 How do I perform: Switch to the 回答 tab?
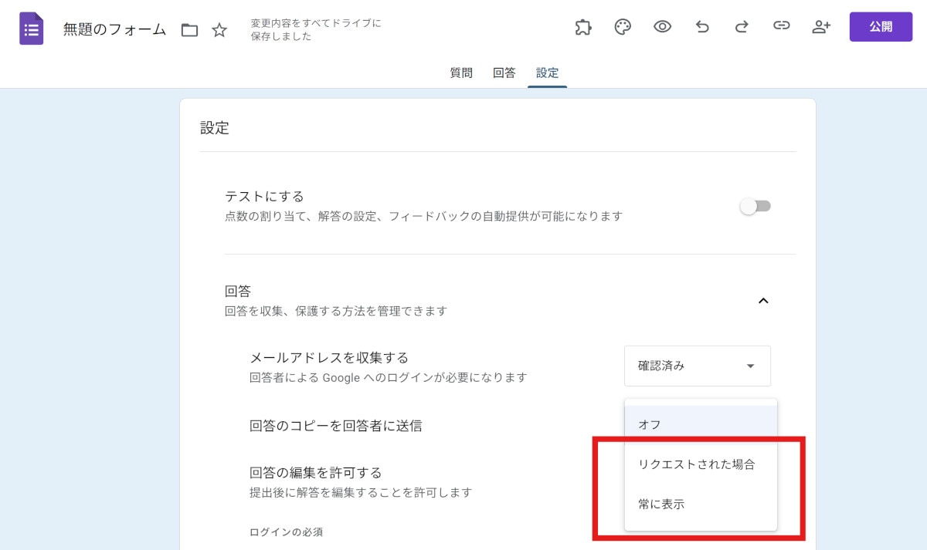[x=504, y=73]
